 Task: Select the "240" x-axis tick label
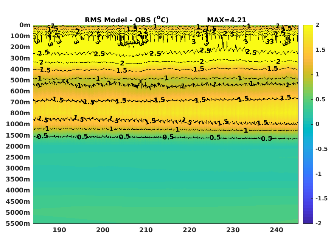click(277, 230)
